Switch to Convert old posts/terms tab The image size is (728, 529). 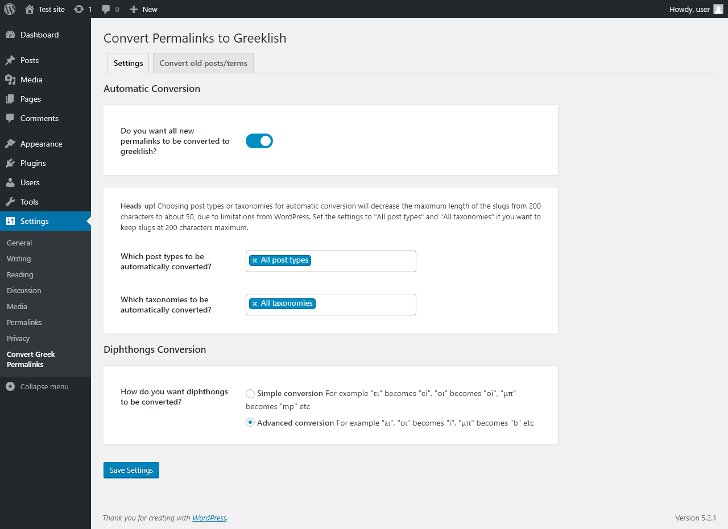click(203, 63)
